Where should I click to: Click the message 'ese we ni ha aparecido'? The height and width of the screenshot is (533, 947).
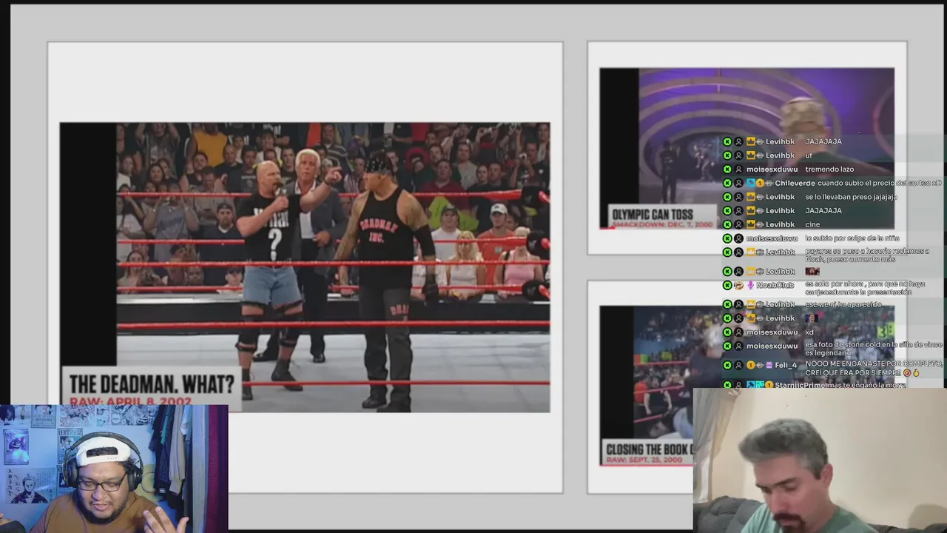click(x=843, y=304)
